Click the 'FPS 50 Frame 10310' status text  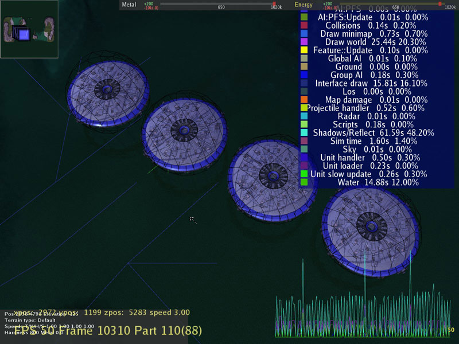tap(72, 331)
